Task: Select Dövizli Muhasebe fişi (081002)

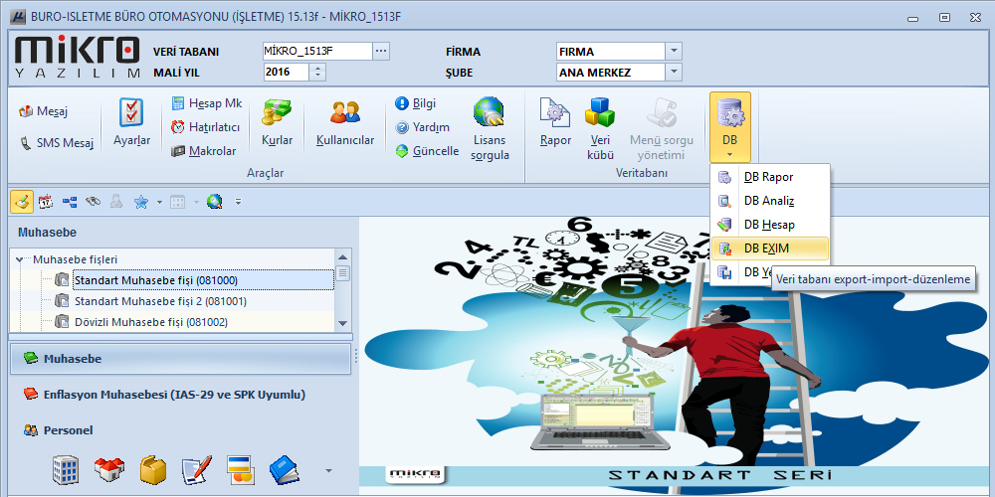Action: click(151, 322)
